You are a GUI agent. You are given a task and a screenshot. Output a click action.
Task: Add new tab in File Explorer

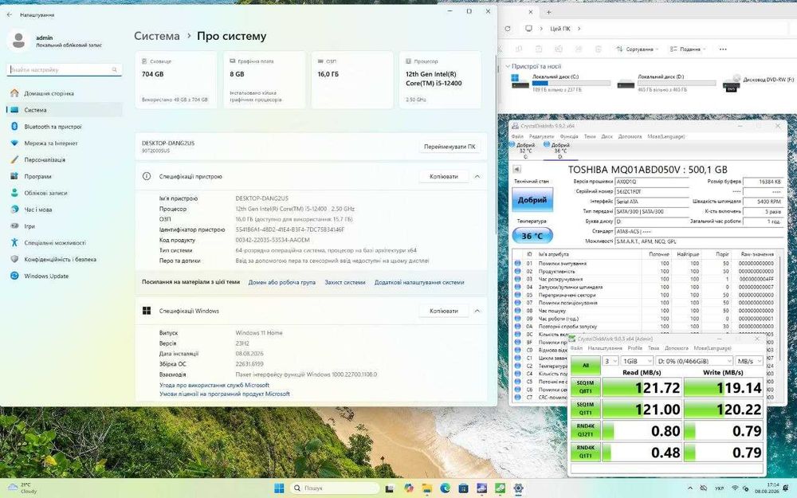pos(549,12)
